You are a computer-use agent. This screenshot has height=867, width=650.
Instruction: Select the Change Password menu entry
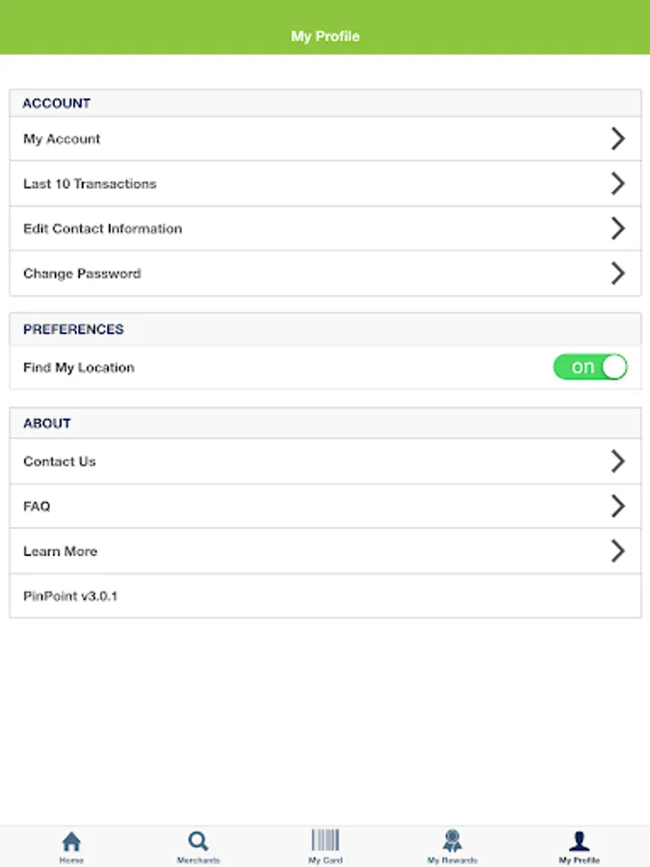325,274
